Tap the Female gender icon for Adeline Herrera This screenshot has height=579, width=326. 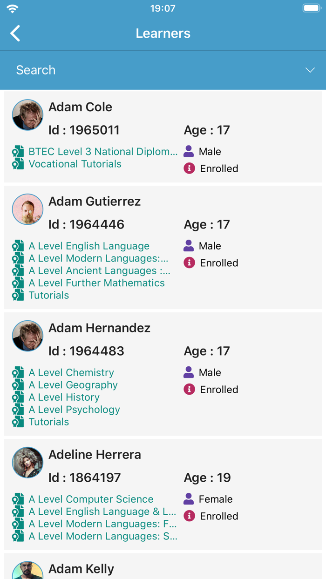pyautogui.click(x=189, y=499)
